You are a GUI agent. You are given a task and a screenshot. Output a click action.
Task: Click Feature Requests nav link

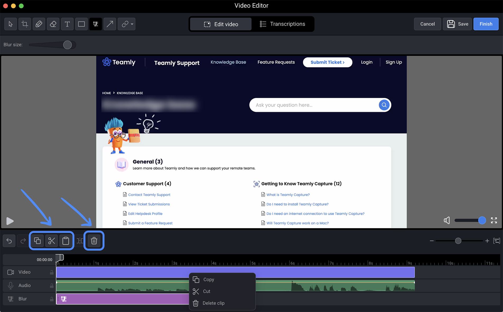276,62
